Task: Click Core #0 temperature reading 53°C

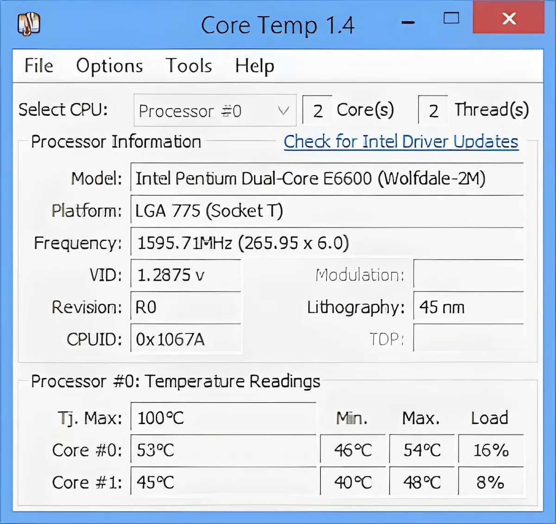Action: 223,450
